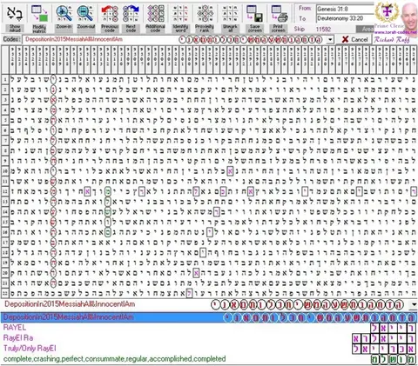The width and height of the screenshot is (418, 366).
Task: Click the Skip value 11592
Action: [x=323, y=29]
